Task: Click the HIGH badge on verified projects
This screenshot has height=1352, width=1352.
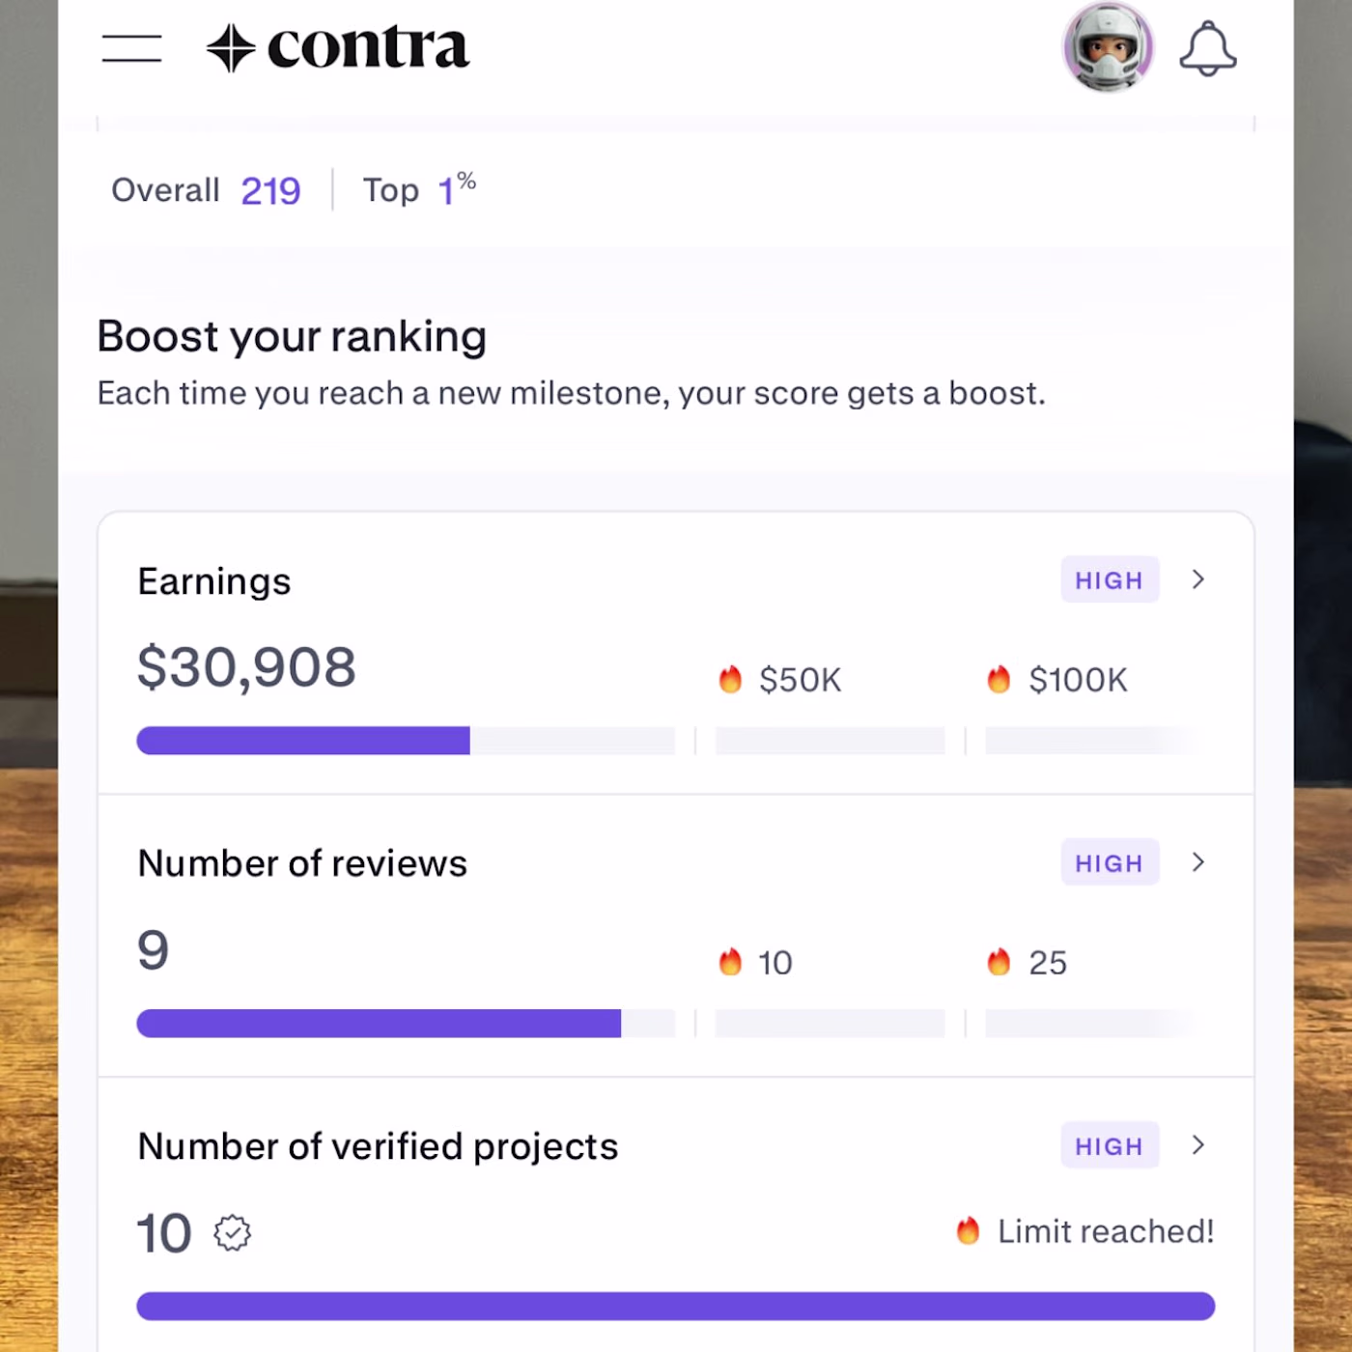Action: coord(1110,1145)
